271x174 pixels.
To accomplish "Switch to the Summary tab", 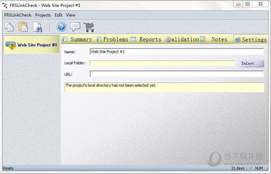I will pyautogui.click(x=77, y=39).
